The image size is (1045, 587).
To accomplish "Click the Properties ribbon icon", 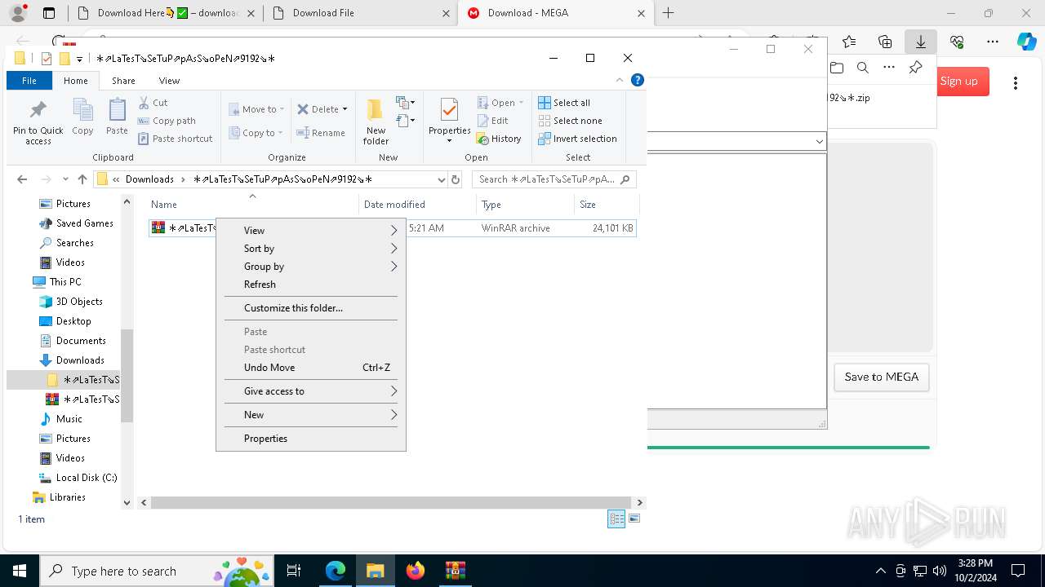I will click(449, 121).
